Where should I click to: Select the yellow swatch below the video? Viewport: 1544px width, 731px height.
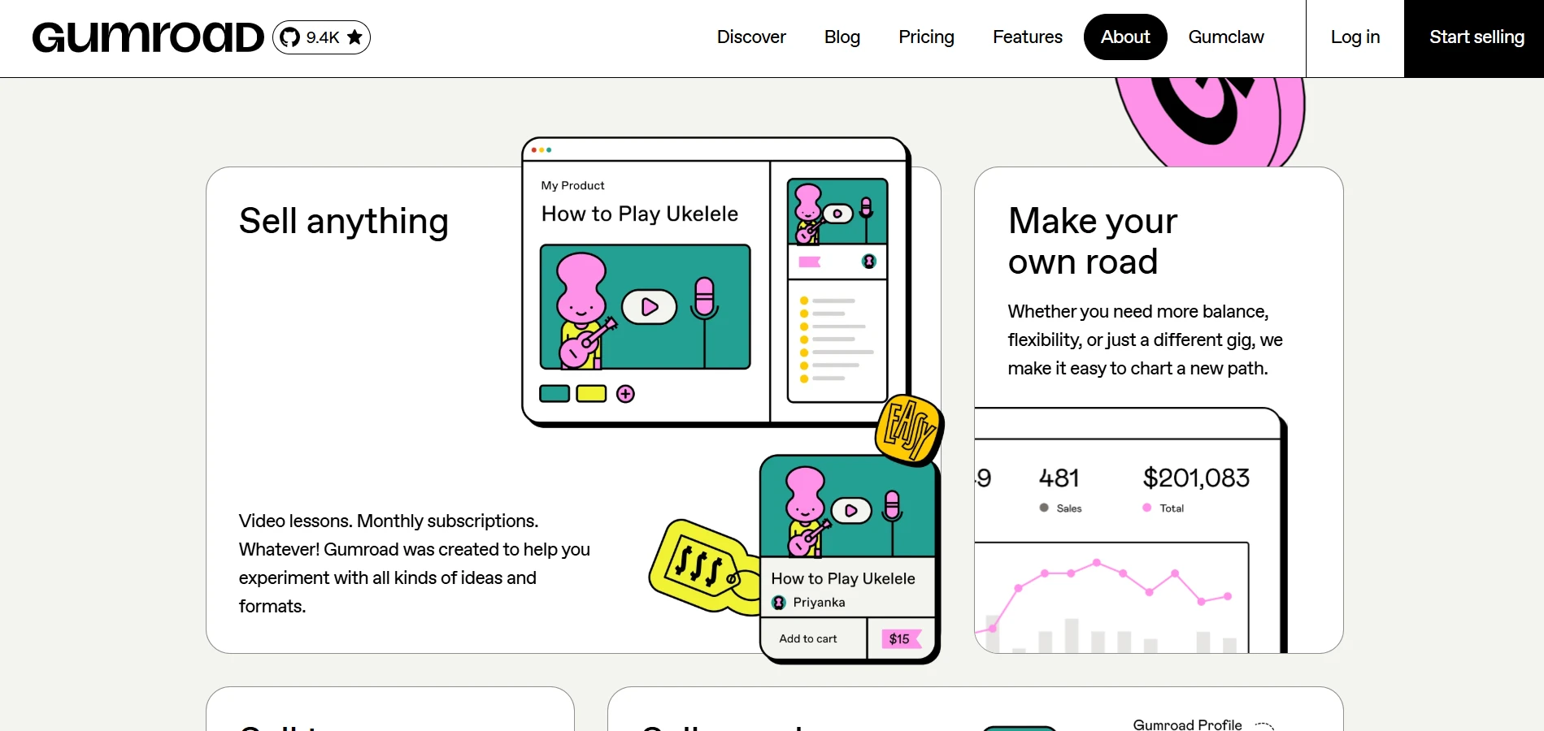click(591, 394)
